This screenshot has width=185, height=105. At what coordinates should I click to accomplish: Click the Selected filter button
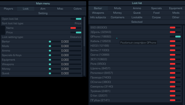pos(137,22)
